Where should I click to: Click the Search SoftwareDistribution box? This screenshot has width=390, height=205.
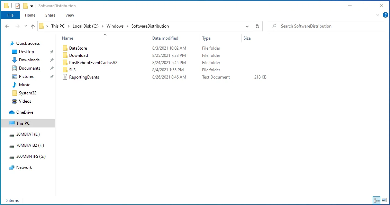point(326,26)
